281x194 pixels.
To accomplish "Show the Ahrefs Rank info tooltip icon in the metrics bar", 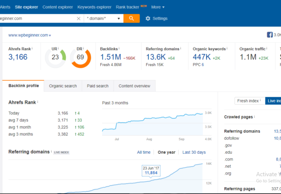I will click(32, 48).
